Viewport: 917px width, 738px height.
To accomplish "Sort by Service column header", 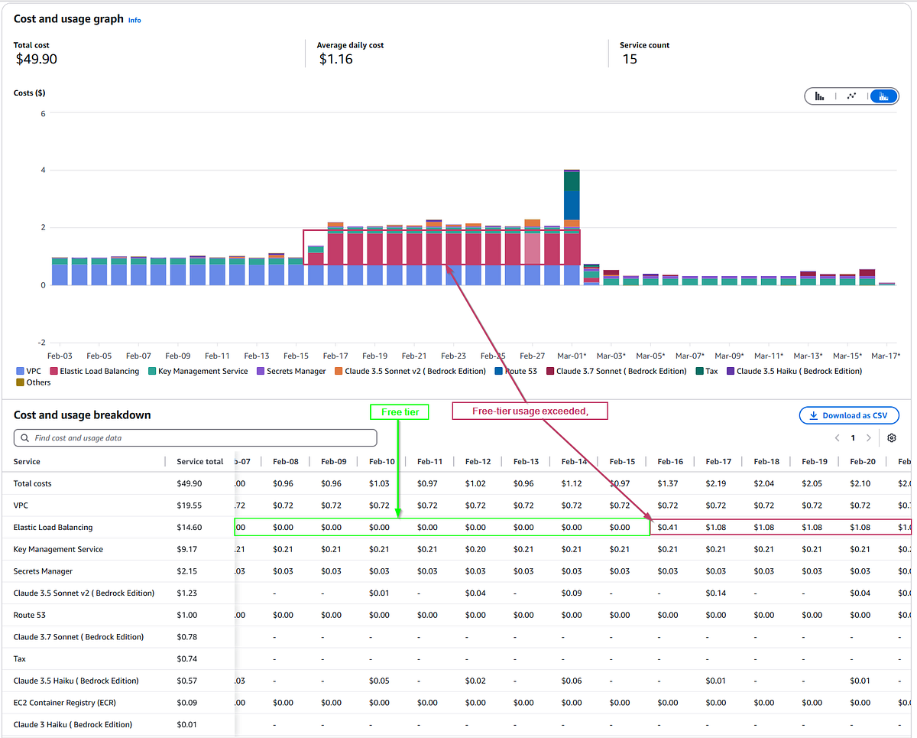I will [x=28, y=462].
